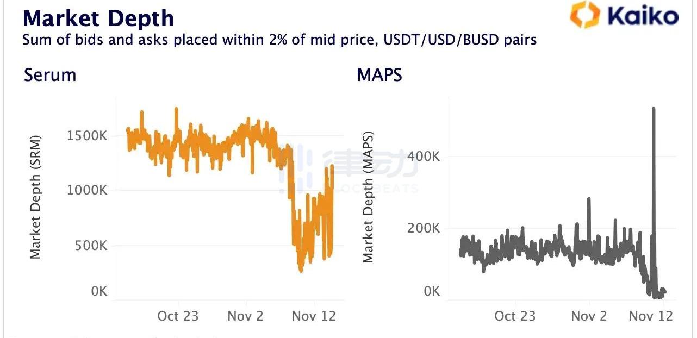Click the 500K label on Serum axis
This screenshot has width=697, height=338.
click(90, 245)
